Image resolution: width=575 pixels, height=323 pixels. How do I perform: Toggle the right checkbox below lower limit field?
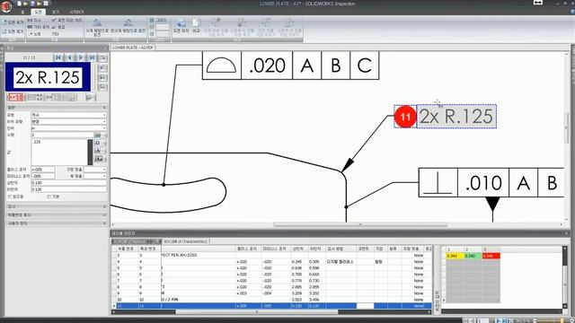click(49, 196)
